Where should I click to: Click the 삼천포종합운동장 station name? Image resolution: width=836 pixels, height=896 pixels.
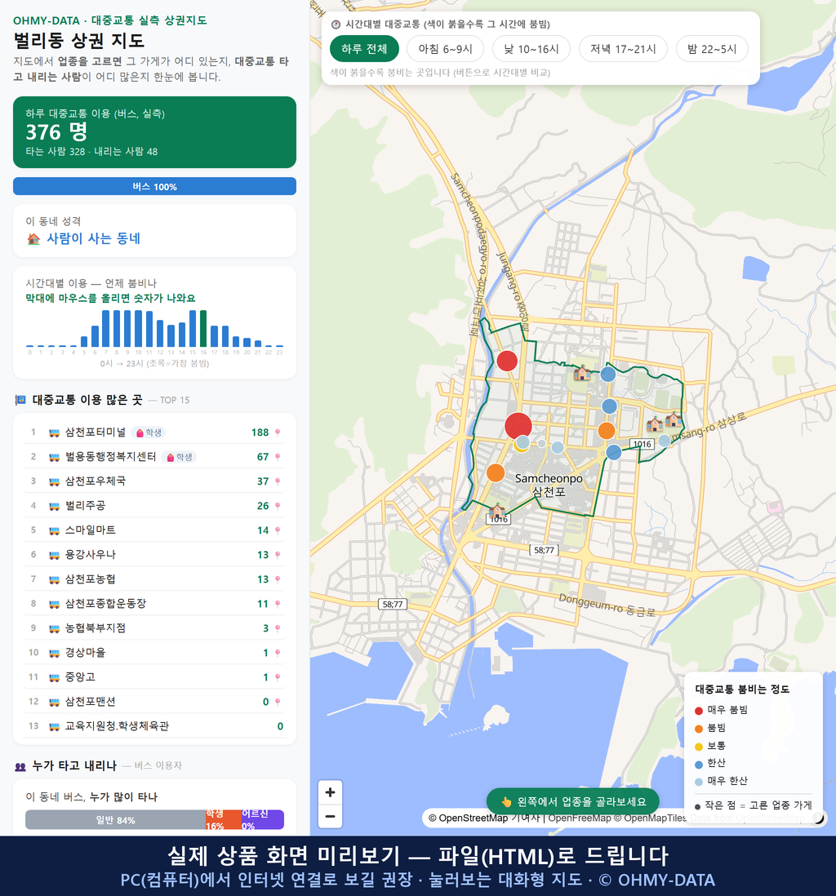(x=105, y=604)
